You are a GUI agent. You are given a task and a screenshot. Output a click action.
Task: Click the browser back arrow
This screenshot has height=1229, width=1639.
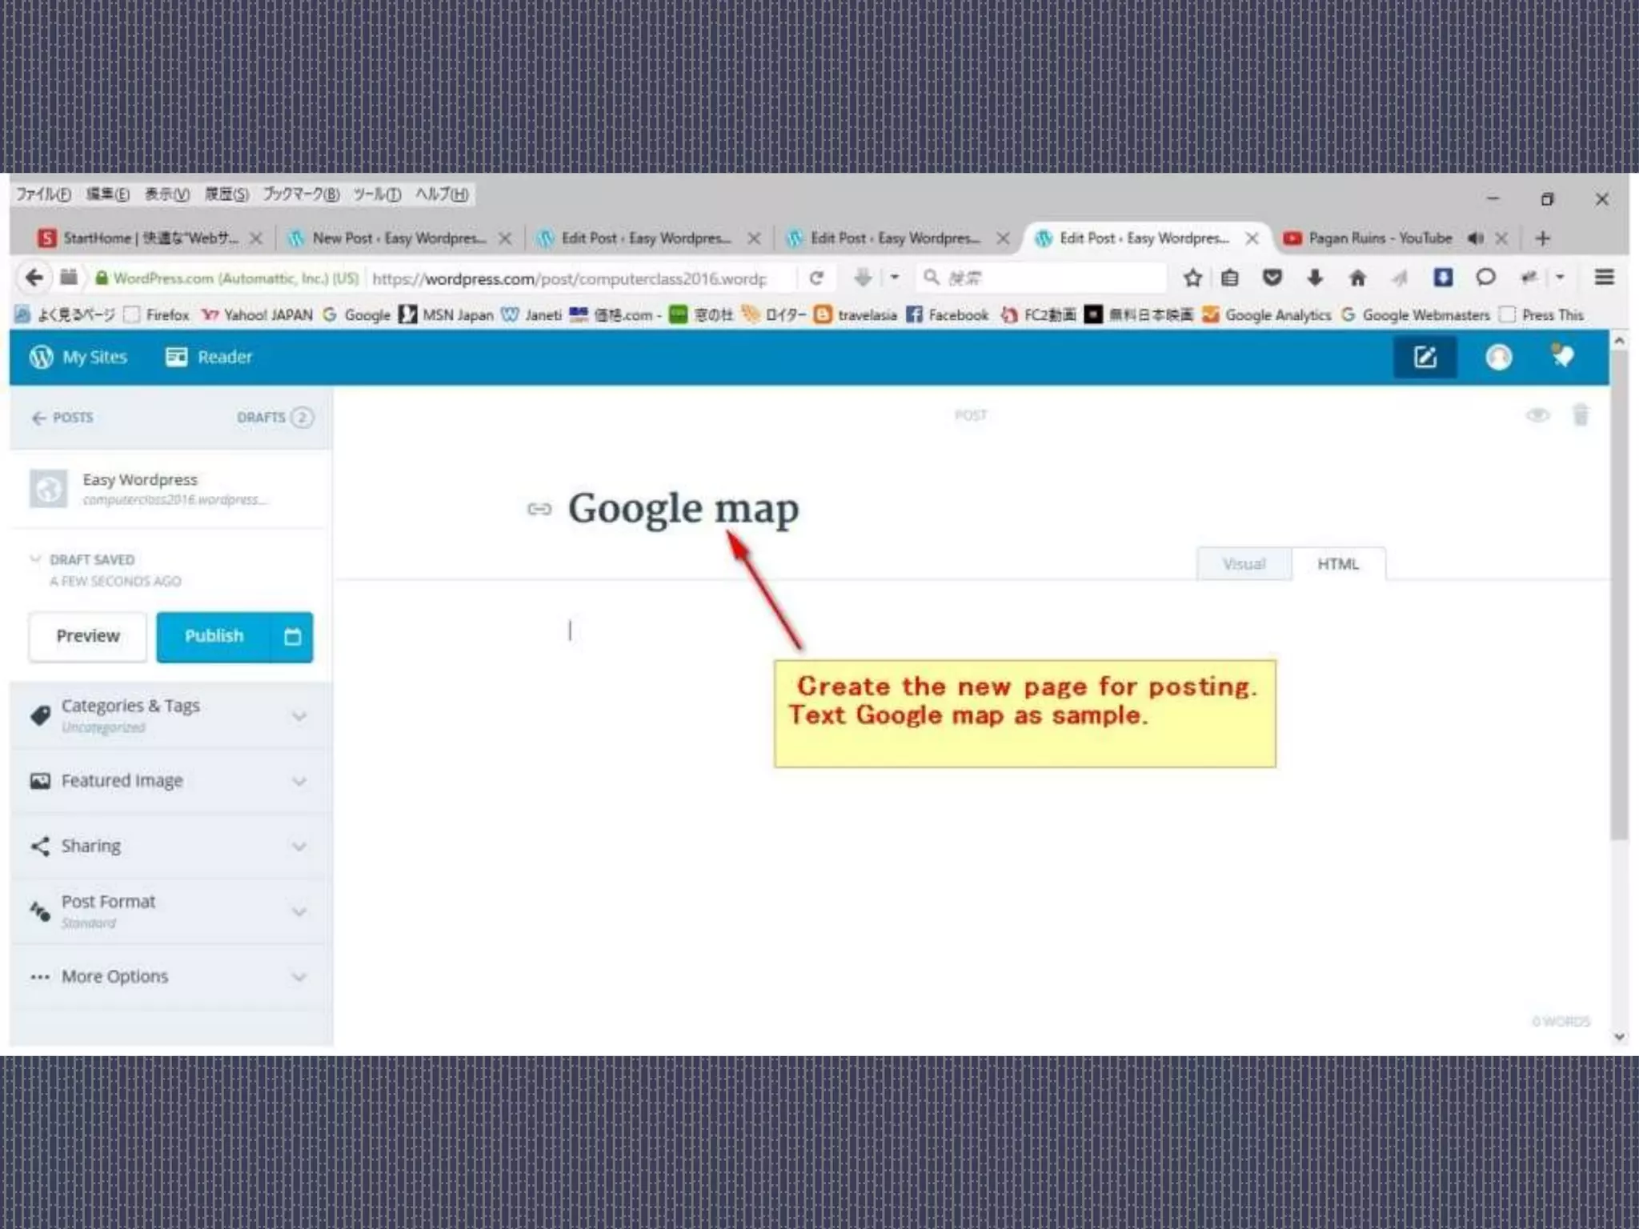pos(34,278)
